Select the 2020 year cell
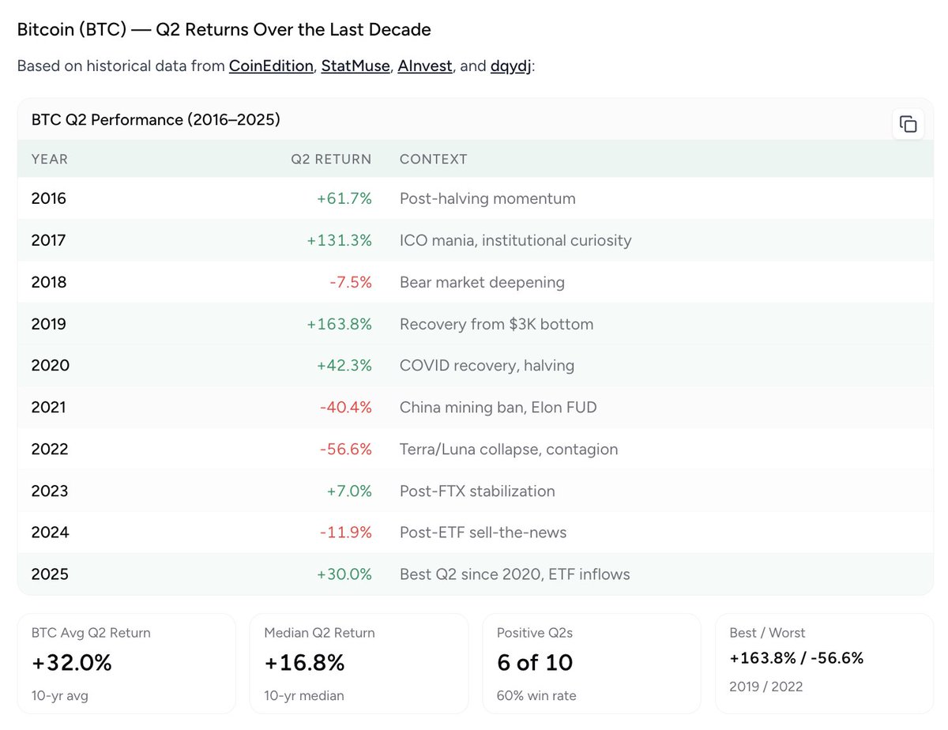Viewport: 948px width, 730px height. pyautogui.click(x=51, y=366)
